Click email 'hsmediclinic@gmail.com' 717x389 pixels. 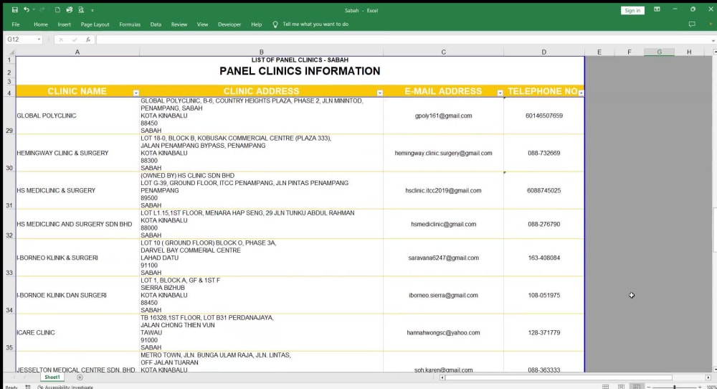click(444, 224)
